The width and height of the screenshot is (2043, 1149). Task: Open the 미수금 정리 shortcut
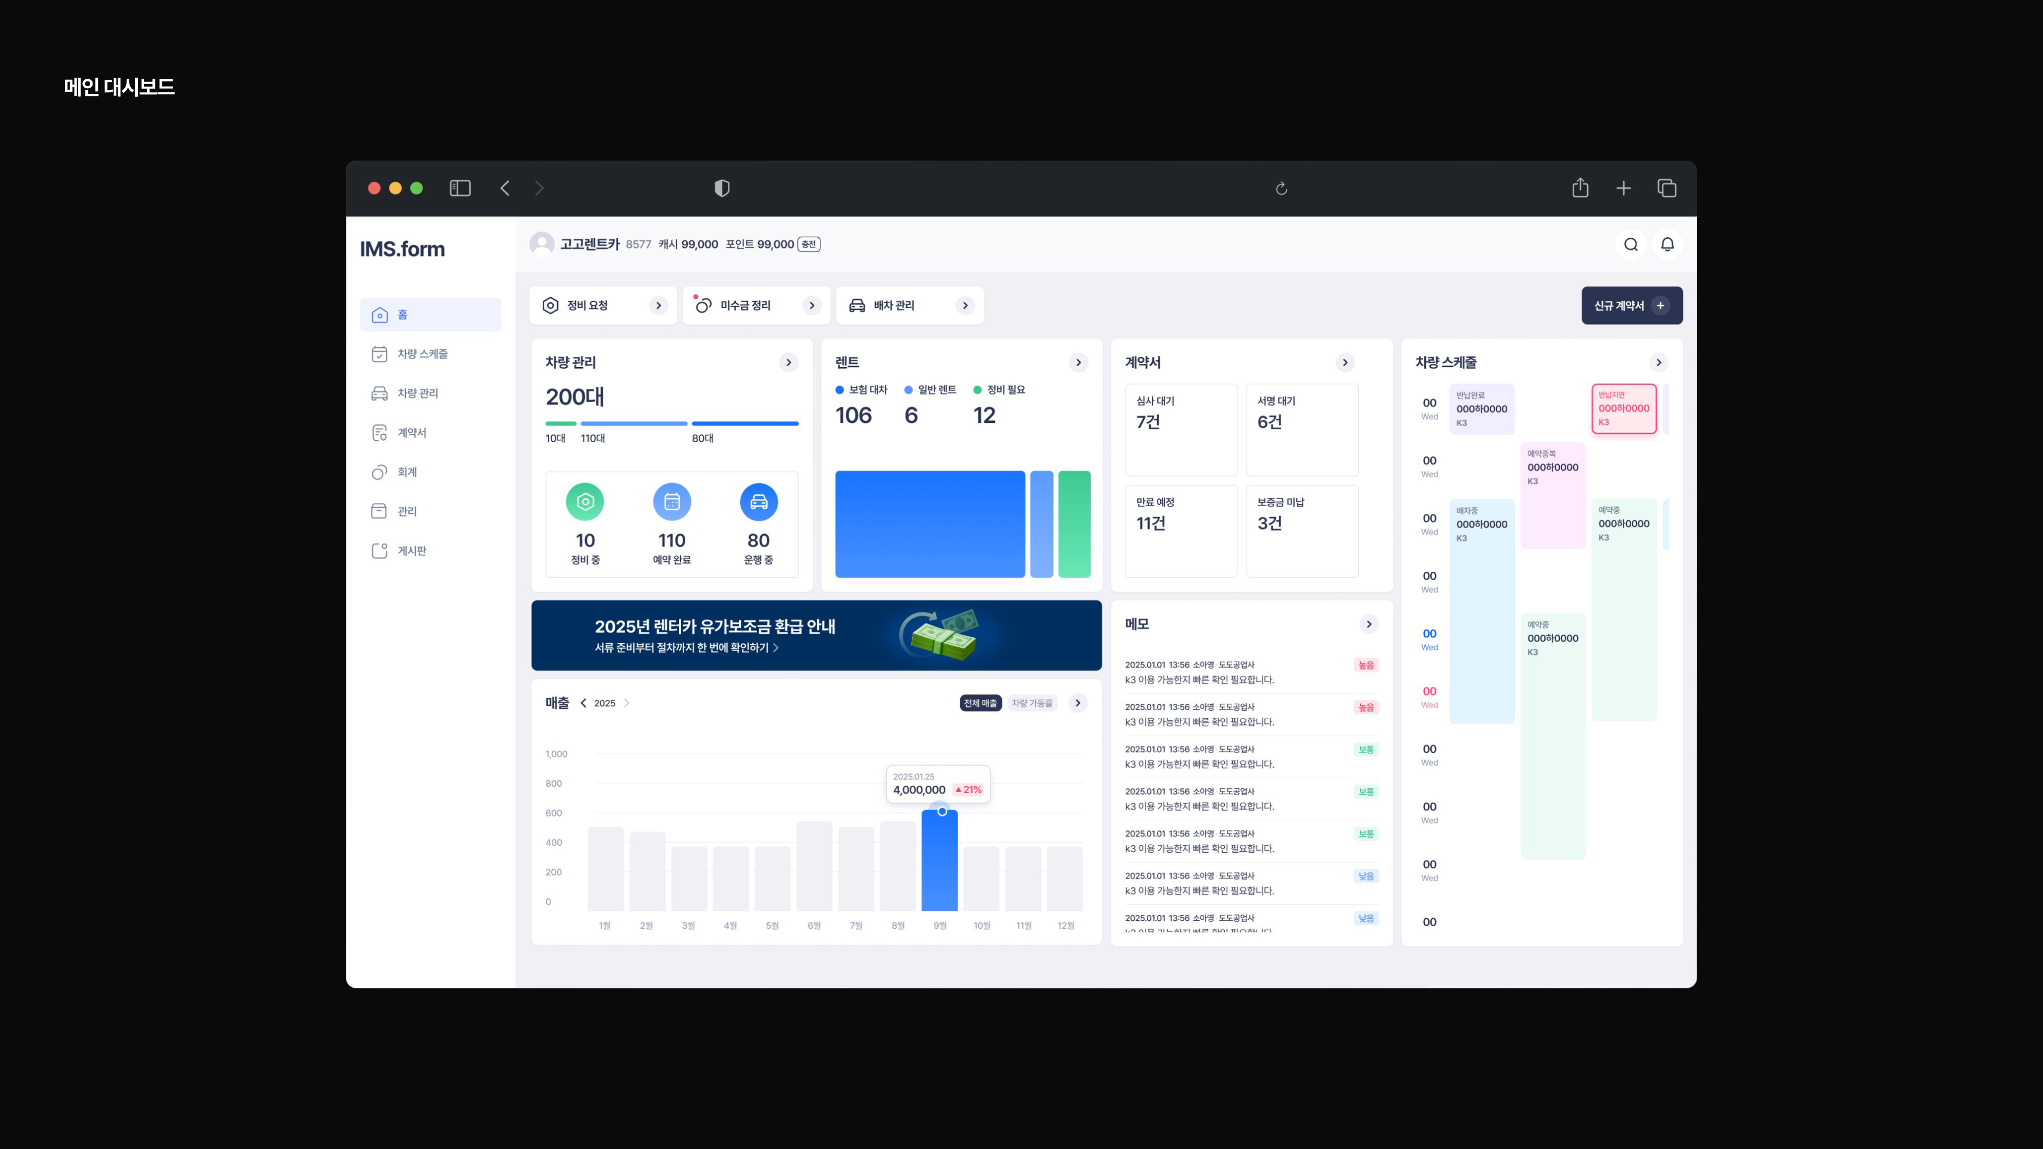(x=756, y=305)
